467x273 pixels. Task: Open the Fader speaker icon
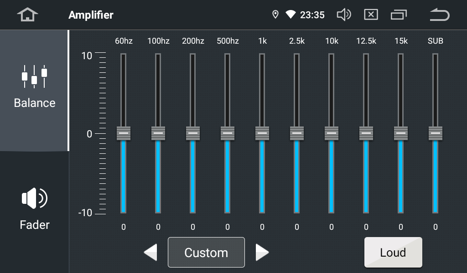(x=34, y=198)
